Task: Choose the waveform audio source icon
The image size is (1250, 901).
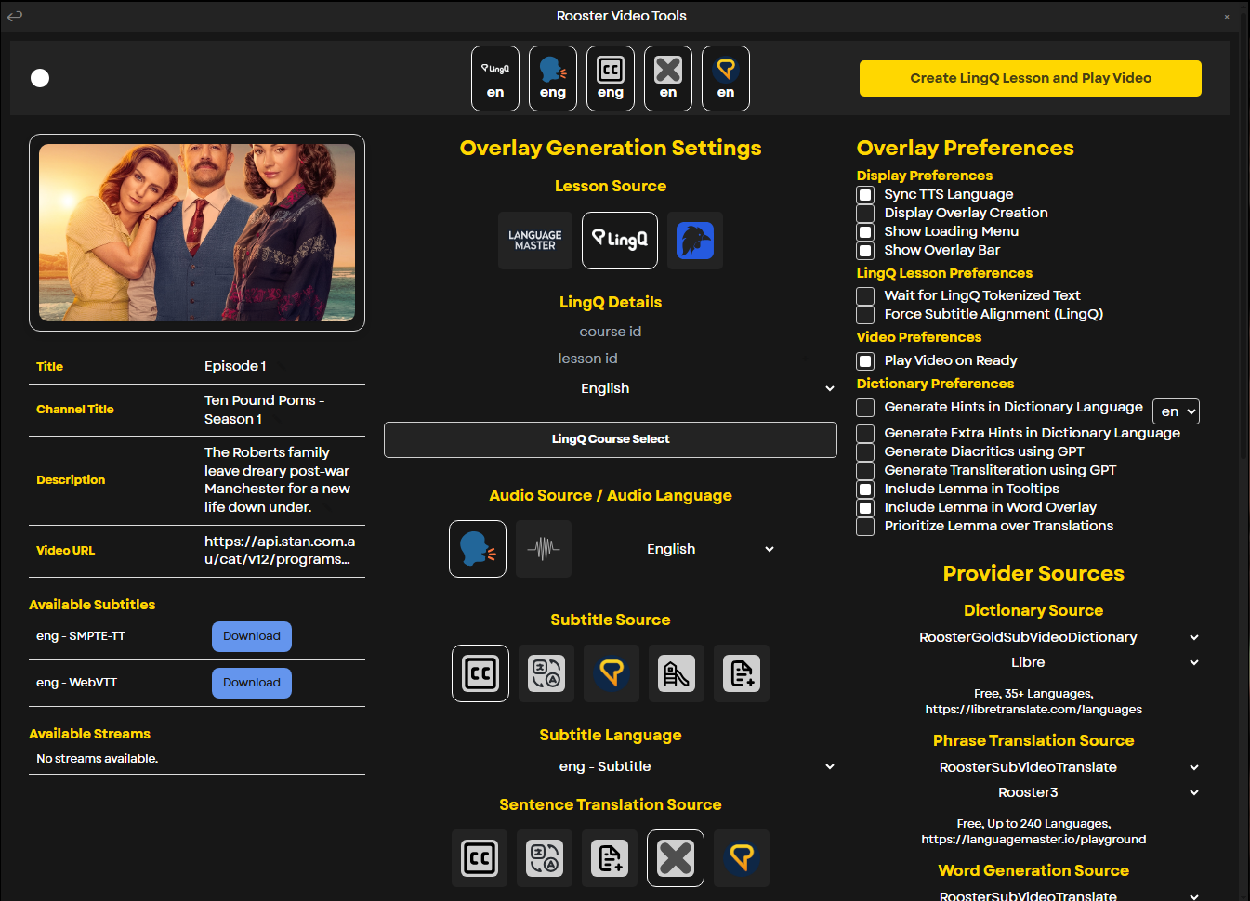Action: click(x=544, y=549)
